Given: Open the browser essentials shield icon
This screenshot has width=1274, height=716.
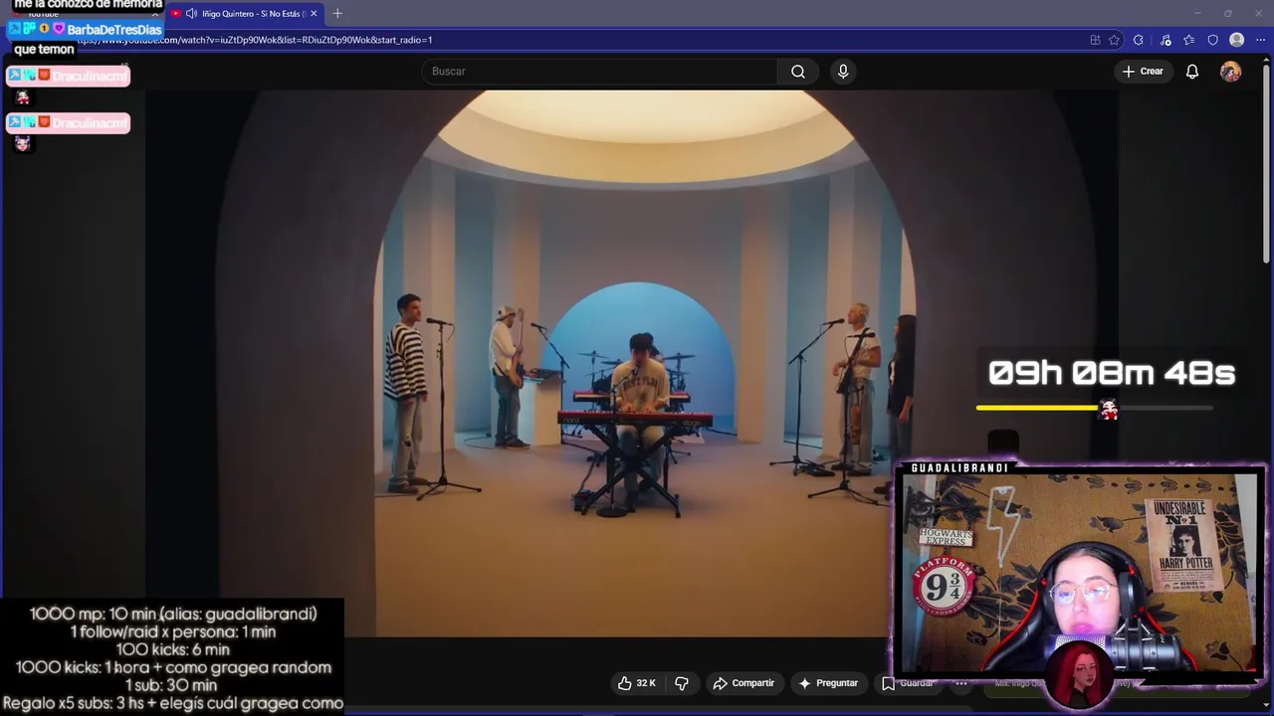Looking at the screenshot, I should 1212,40.
